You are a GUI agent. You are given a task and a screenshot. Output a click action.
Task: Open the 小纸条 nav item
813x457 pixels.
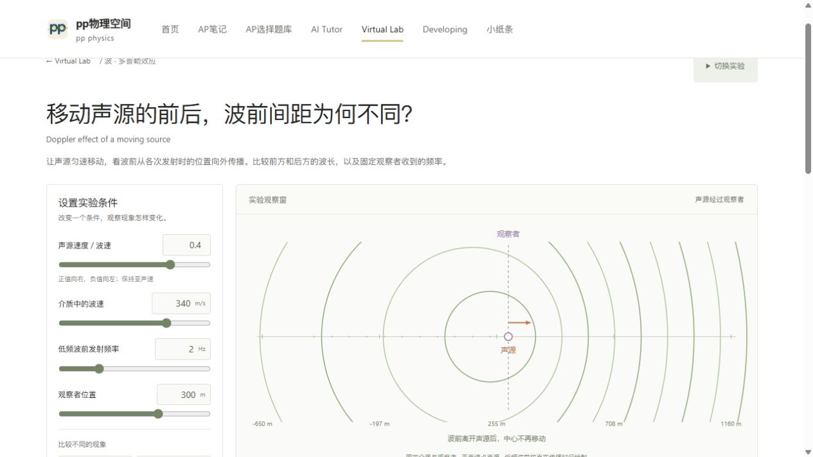tap(499, 30)
